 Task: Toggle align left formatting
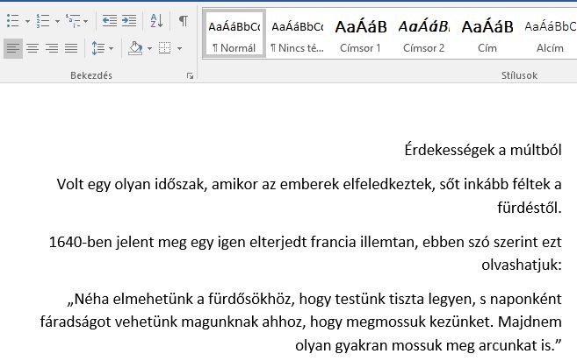[x=12, y=47]
